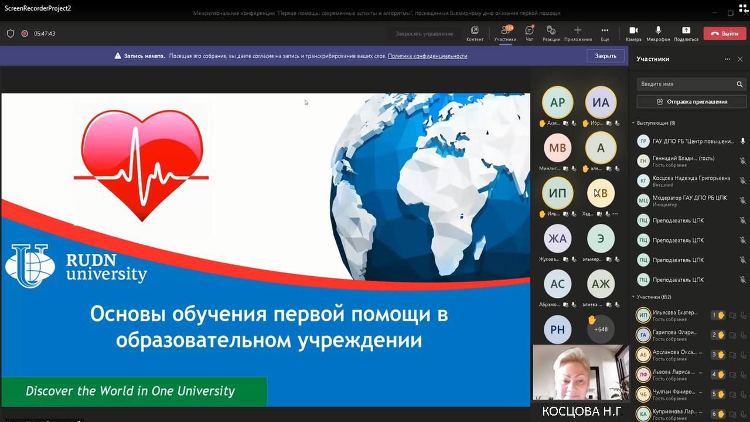Open the Политика конфиденциальности link
Viewport: 750px width, 422px height.
coord(427,56)
